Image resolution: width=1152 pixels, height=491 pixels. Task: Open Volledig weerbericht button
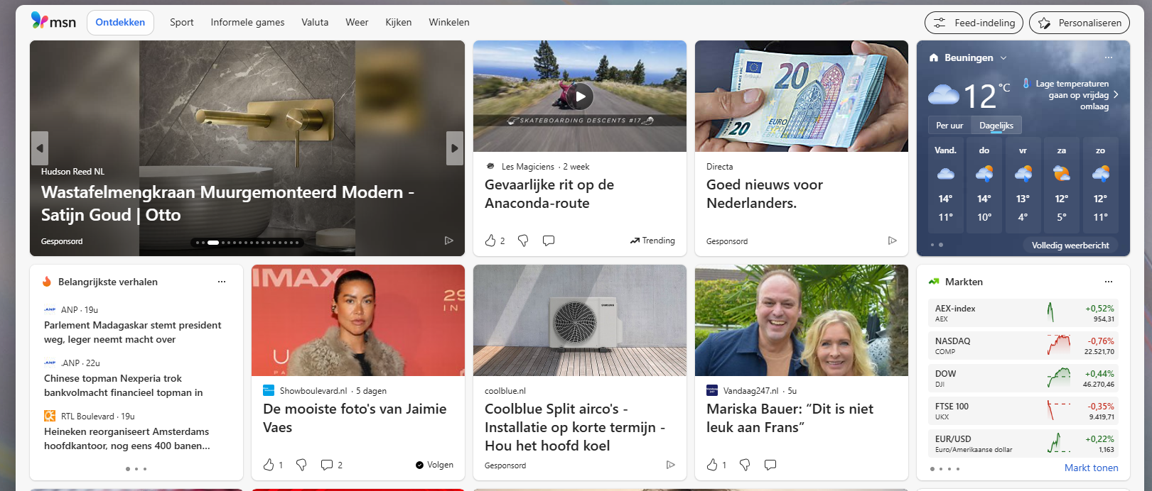click(x=1070, y=245)
